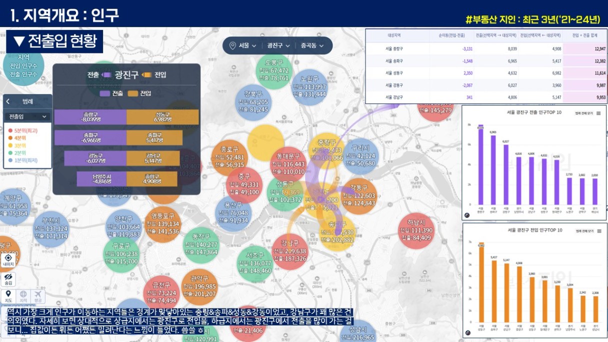Click the location pin icon beside 서울
The image size is (608, 342).
pos(232,45)
